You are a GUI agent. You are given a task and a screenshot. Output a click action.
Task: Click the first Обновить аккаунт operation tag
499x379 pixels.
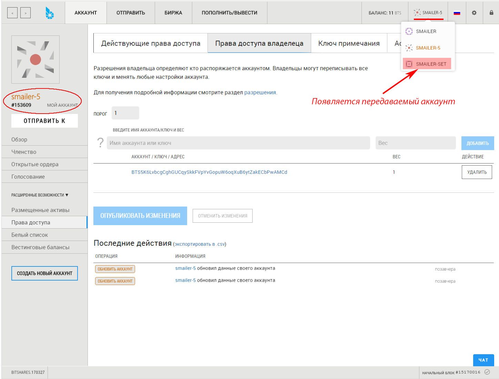(115, 269)
